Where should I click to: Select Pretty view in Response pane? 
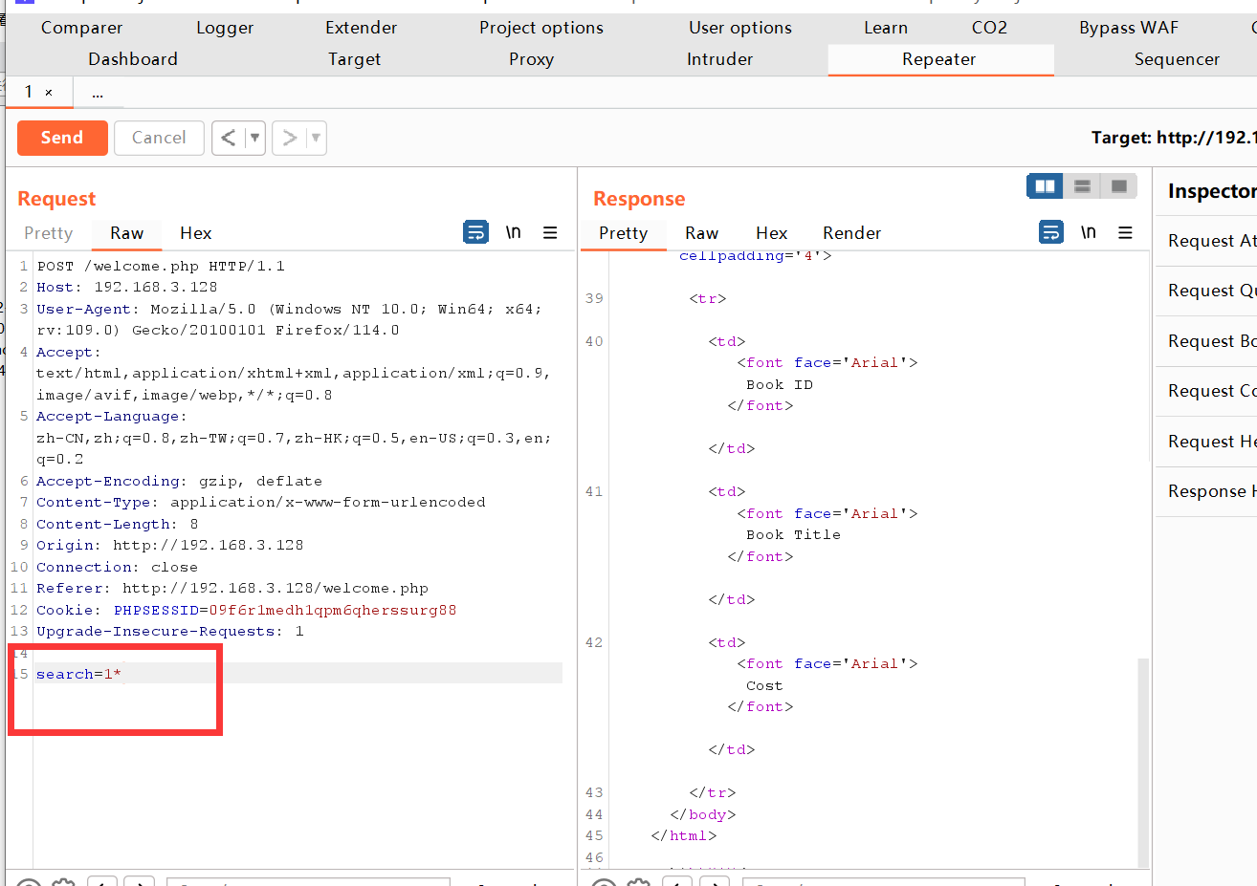click(623, 233)
